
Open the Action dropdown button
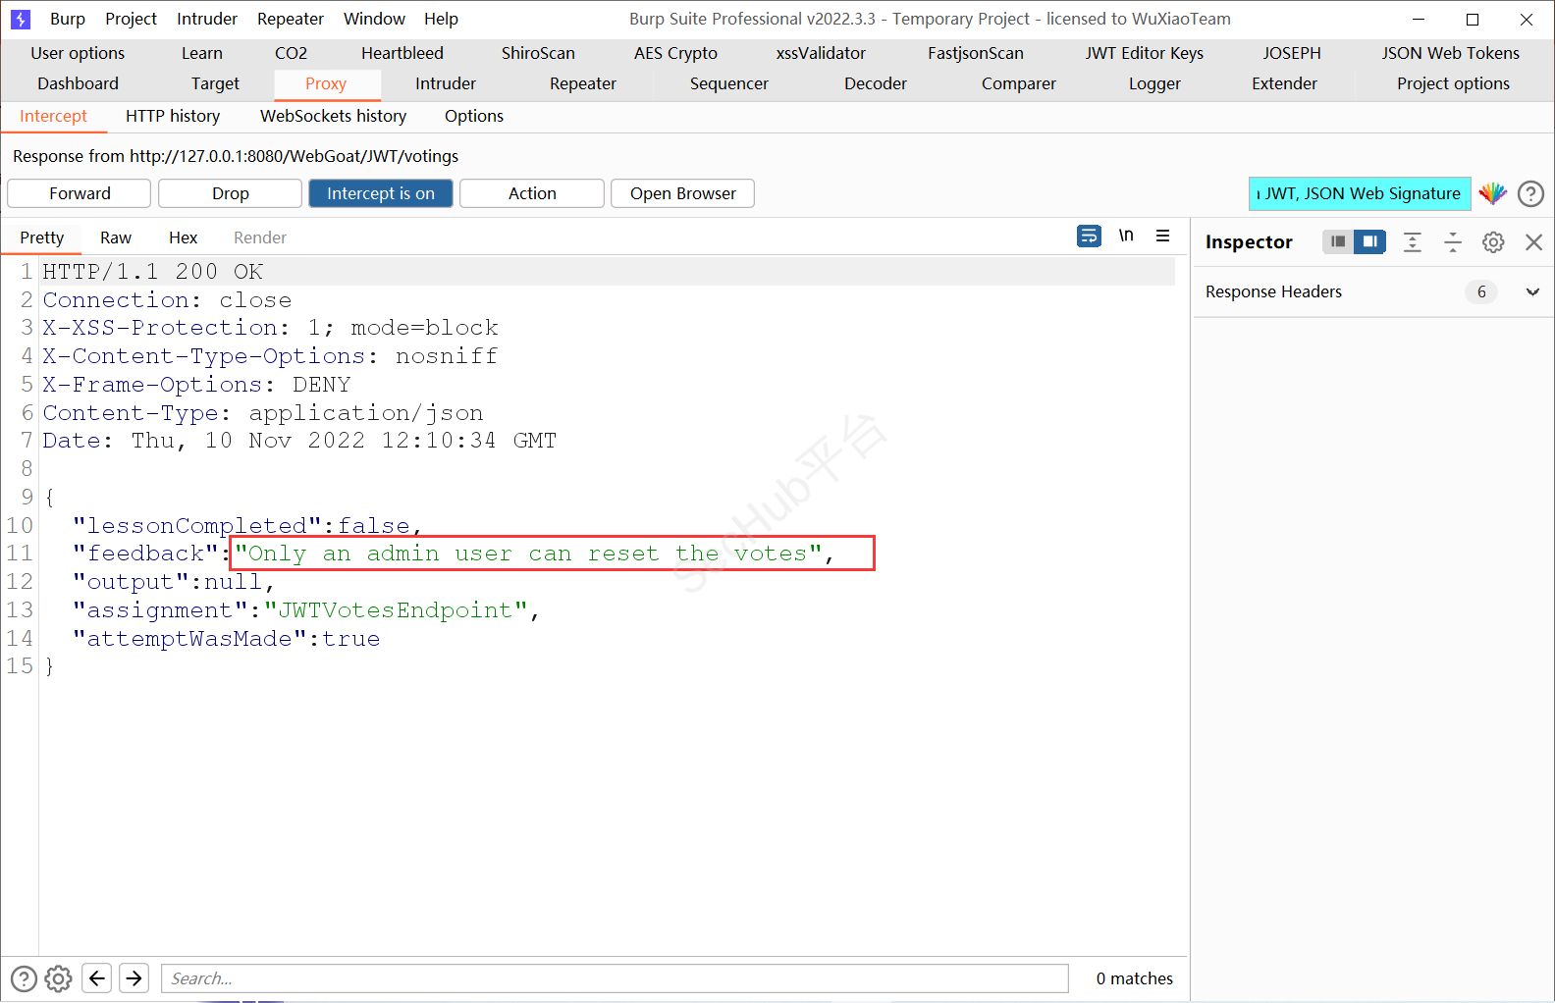click(531, 193)
